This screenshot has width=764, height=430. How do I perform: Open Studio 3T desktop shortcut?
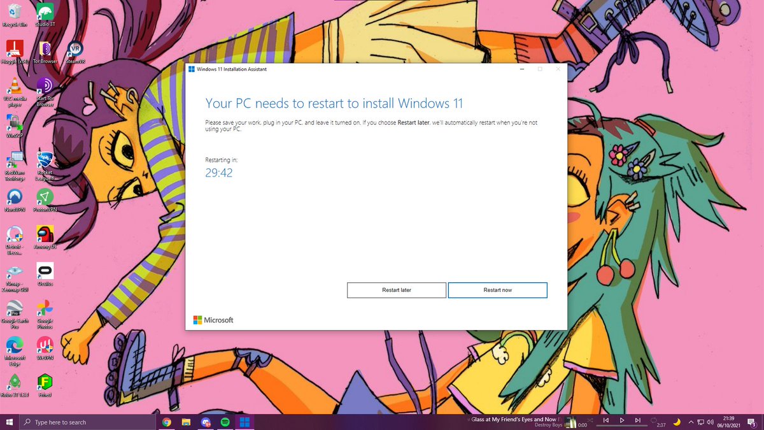tap(45, 15)
